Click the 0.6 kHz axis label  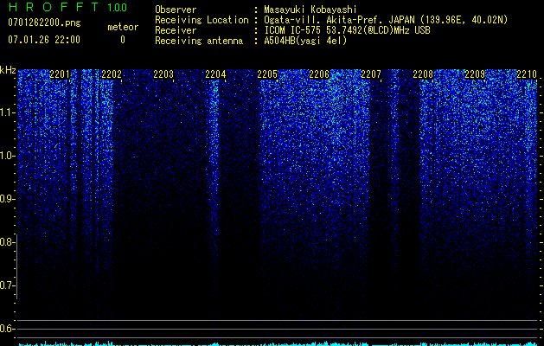tap(6, 329)
